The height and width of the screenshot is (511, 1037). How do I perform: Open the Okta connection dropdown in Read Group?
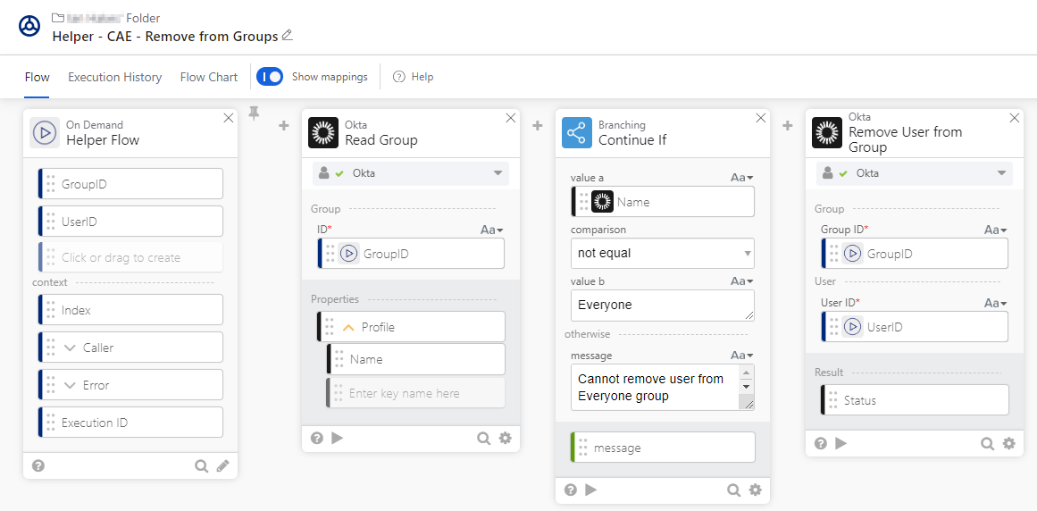click(411, 173)
